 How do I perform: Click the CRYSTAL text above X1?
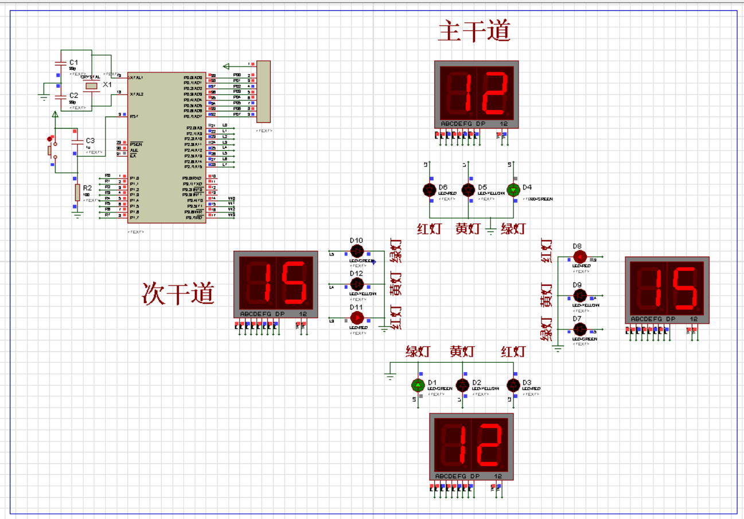[91, 76]
